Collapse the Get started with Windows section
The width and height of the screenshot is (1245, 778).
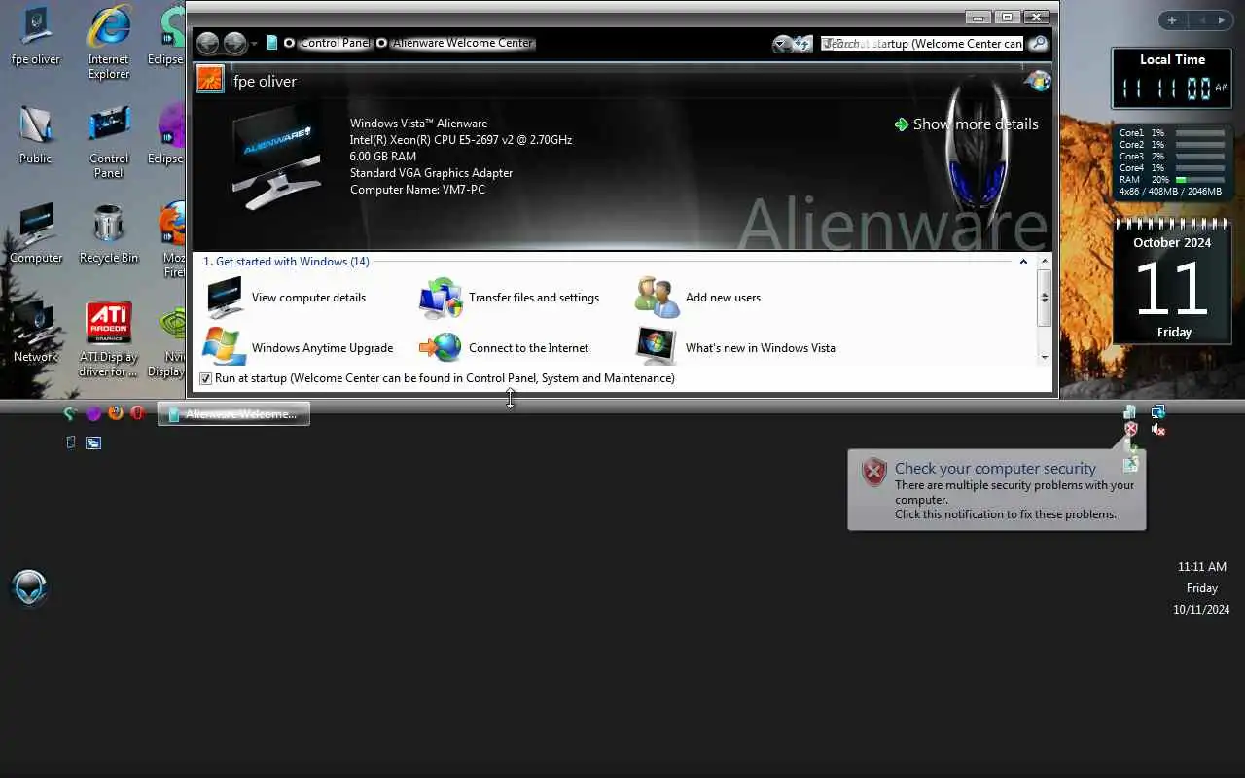pyautogui.click(x=1023, y=262)
